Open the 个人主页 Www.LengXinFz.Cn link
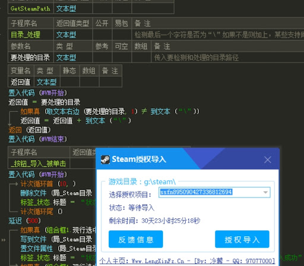 [187, 261]
